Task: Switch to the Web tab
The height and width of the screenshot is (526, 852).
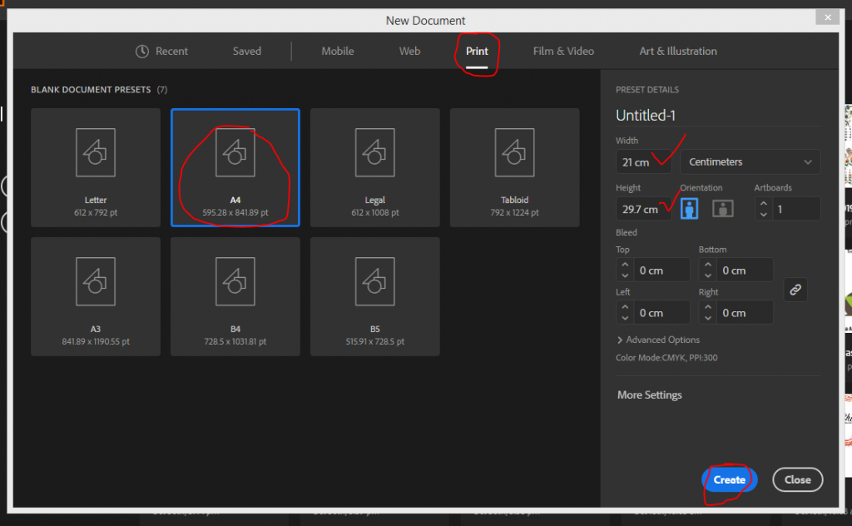Action: click(x=409, y=51)
